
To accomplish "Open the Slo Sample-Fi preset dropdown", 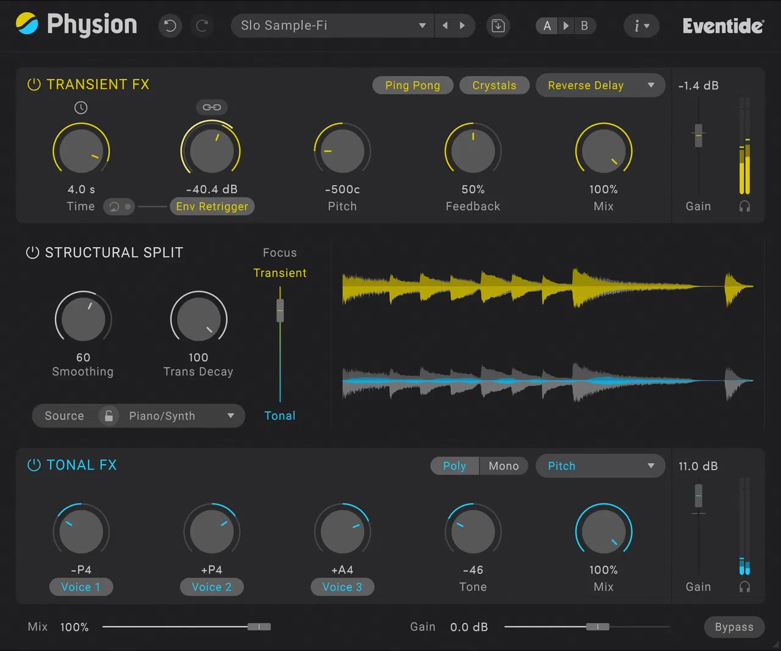I will (x=333, y=26).
